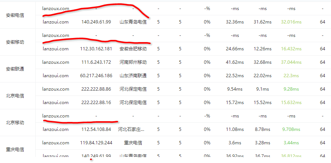Click lanzoux.com in the 安徽联通 row
The height and width of the screenshot is (163, 331).
56,62
